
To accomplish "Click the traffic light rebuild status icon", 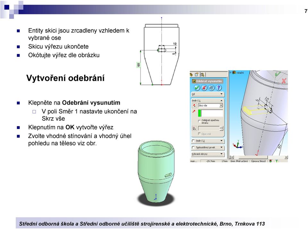I will pyautogui.click(x=270, y=161).
